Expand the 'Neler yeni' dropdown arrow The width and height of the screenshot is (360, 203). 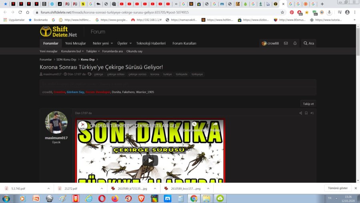click(x=112, y=43)
